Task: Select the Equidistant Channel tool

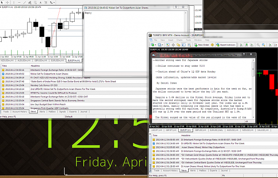Action: point(30,3)
